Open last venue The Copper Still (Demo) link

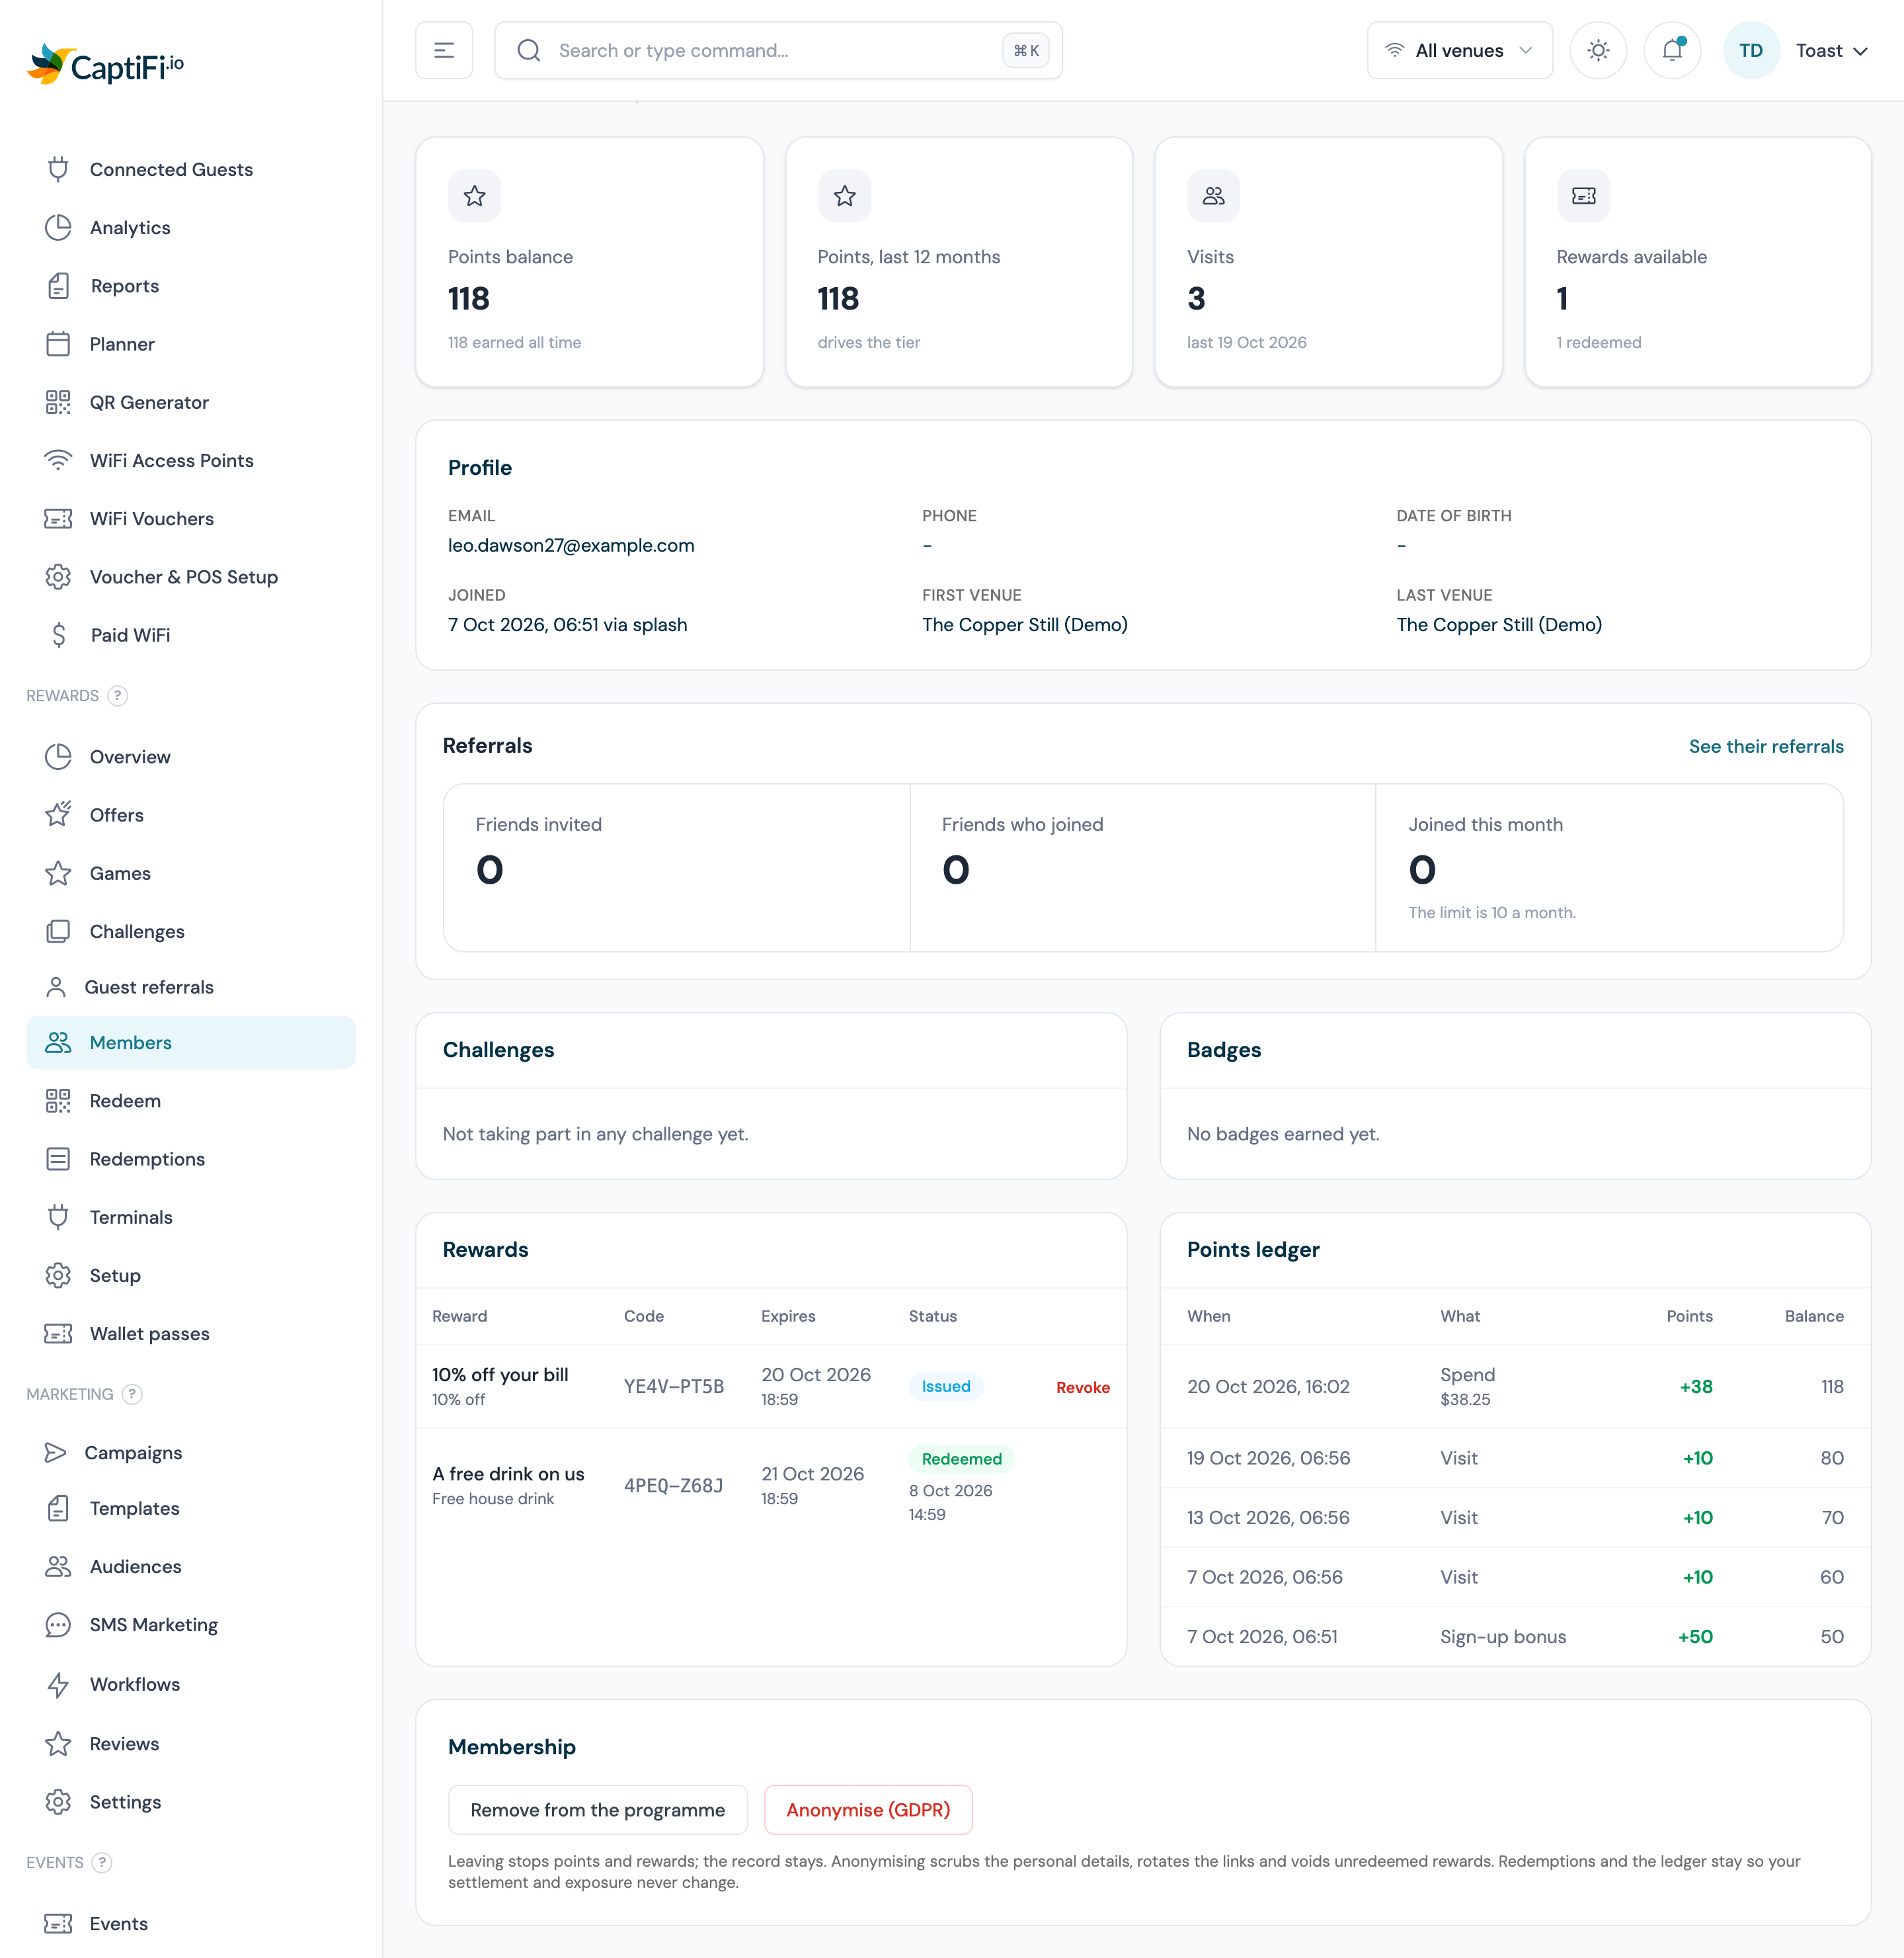1498,624
